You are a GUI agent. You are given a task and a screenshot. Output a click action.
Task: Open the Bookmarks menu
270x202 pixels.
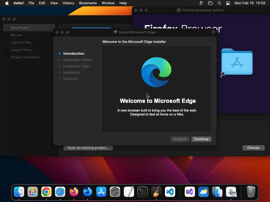[88, 3]
